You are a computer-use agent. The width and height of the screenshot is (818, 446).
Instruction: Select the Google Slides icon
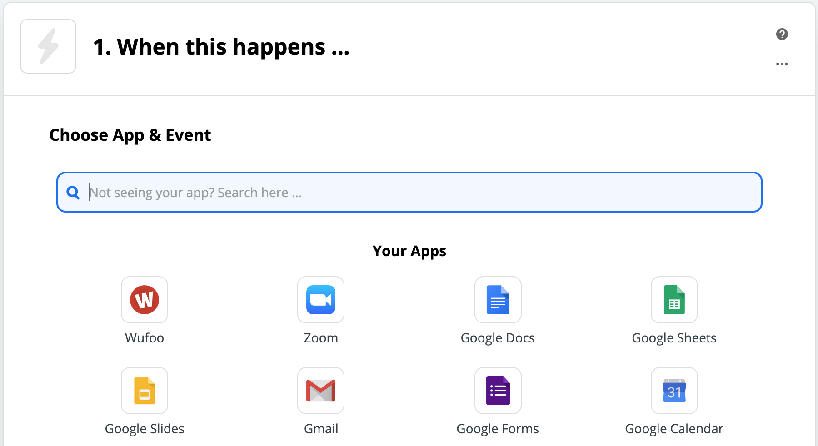pyautogui.click(x=144, y=391)
